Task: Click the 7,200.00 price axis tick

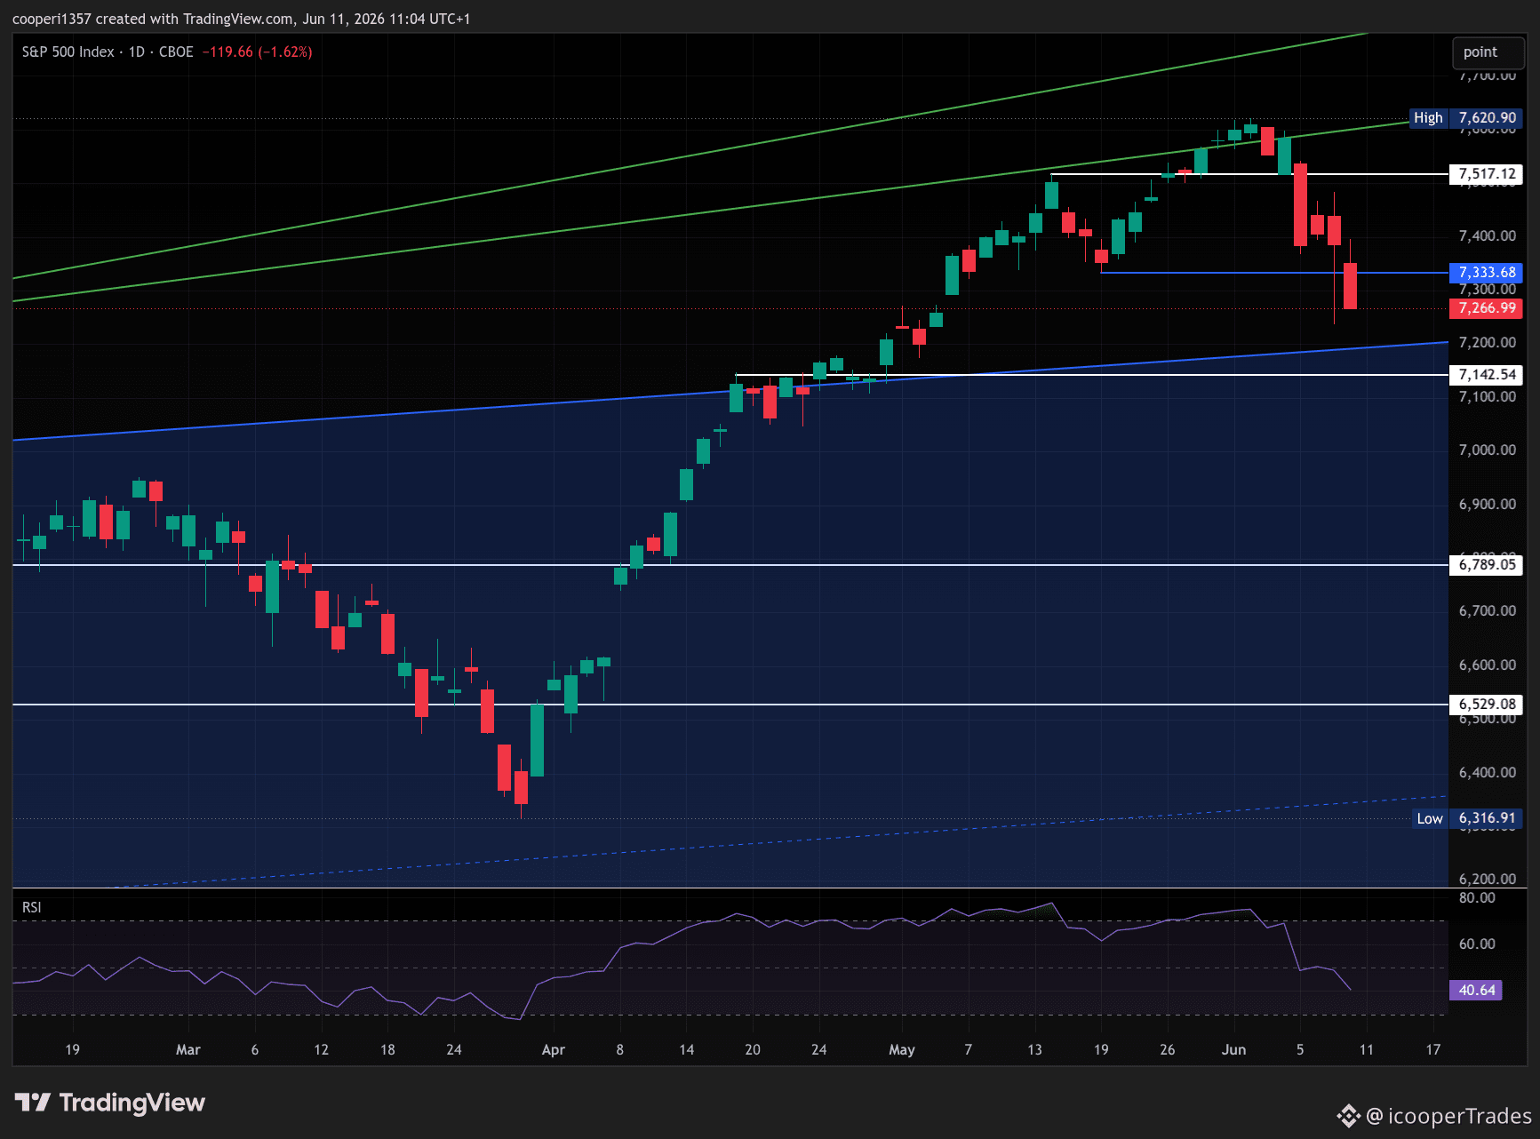Action: (1487, 342)
